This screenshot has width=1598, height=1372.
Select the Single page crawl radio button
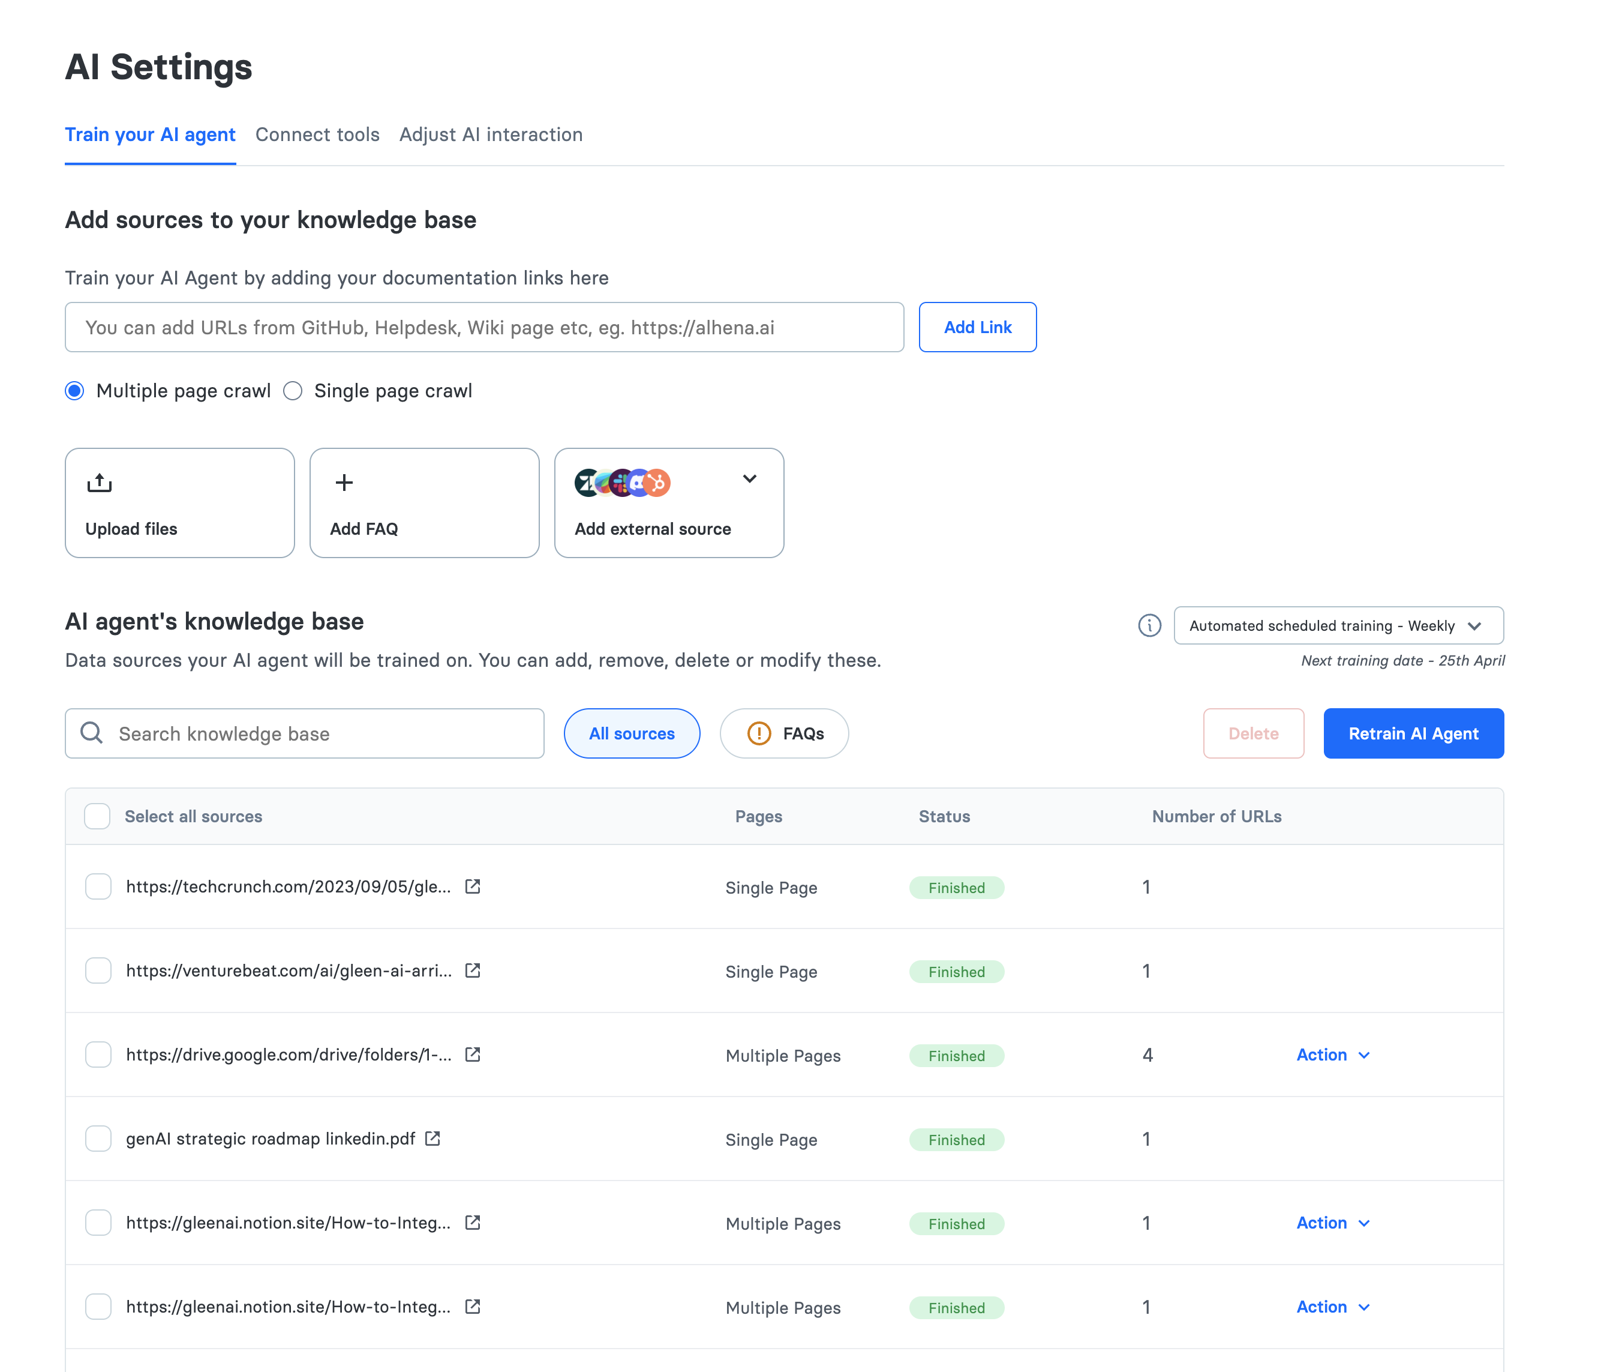[293, 391]
